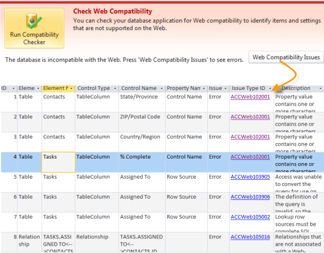This screenshot has width=324, height=253.
Task: Open highlighted Element N column dropdown arrow
Action: (x=72, y=88)
